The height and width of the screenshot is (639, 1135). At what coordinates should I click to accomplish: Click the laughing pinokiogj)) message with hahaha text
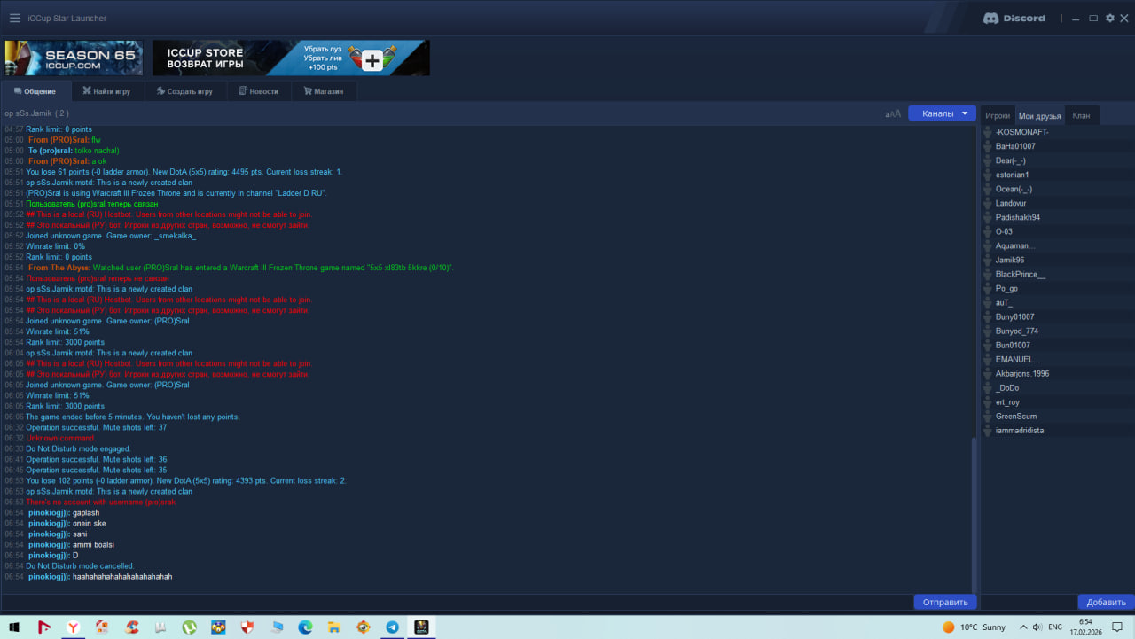(x=122, y=577)
